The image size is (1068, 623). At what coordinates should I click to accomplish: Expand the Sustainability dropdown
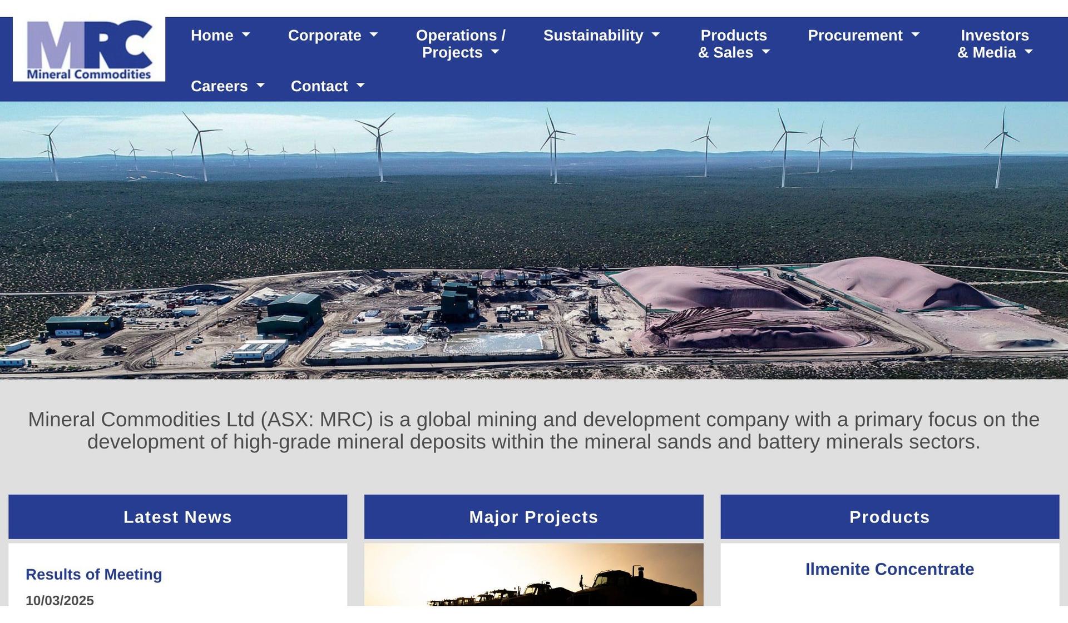pos(601,36)
